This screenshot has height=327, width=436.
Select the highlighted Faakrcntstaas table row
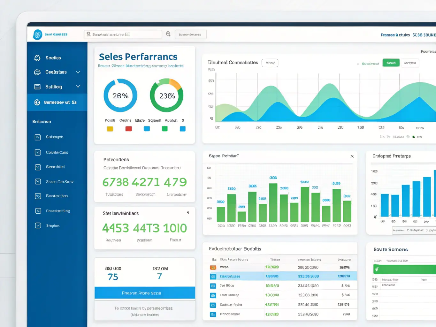point(279,276)
